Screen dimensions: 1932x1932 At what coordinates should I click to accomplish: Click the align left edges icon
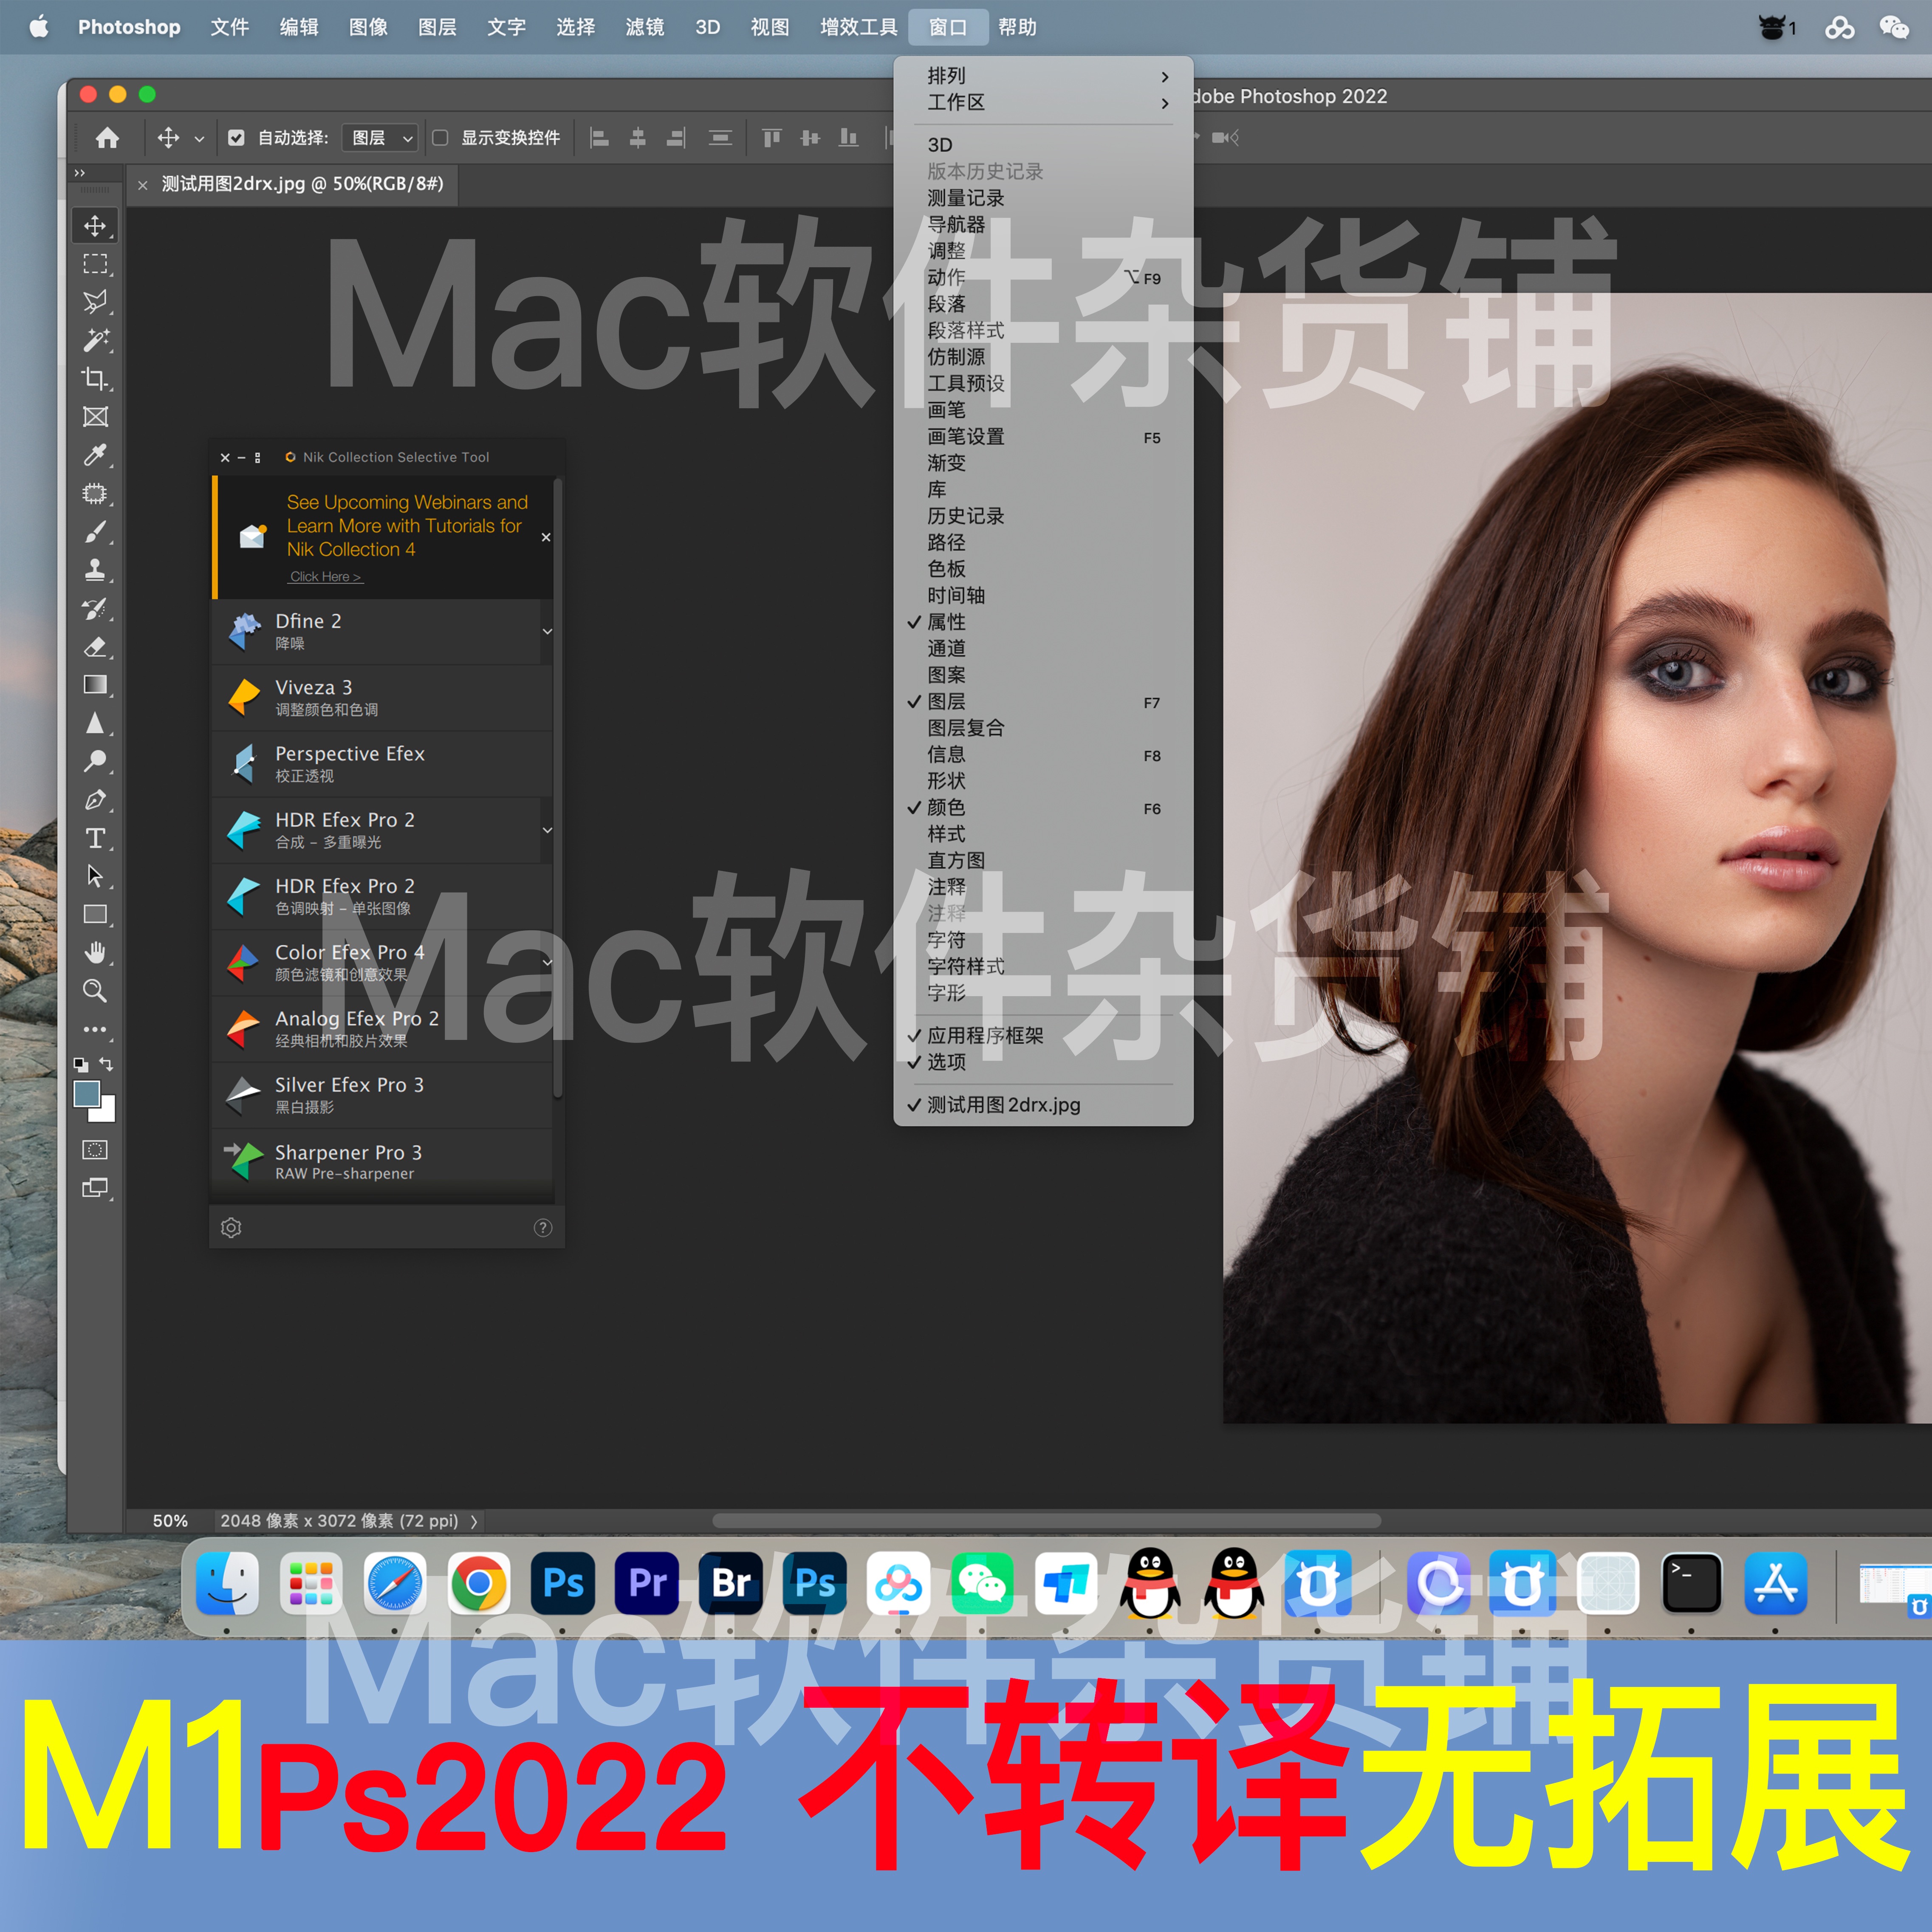[x=599, y=138]
